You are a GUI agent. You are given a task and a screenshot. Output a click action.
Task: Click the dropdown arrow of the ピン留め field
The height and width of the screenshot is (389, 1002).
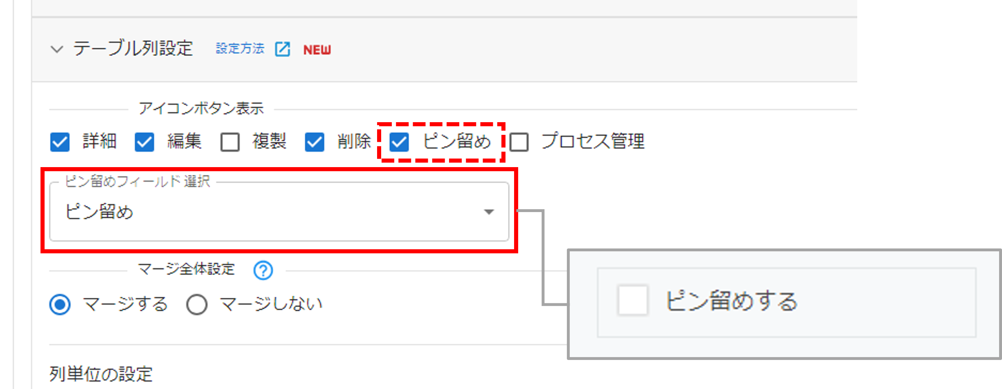(x=489, y=212)
